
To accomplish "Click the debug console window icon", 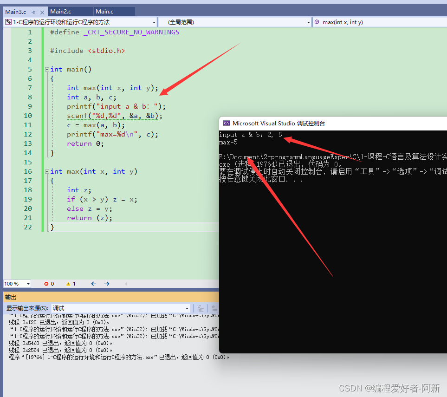I will coord(227,123).
